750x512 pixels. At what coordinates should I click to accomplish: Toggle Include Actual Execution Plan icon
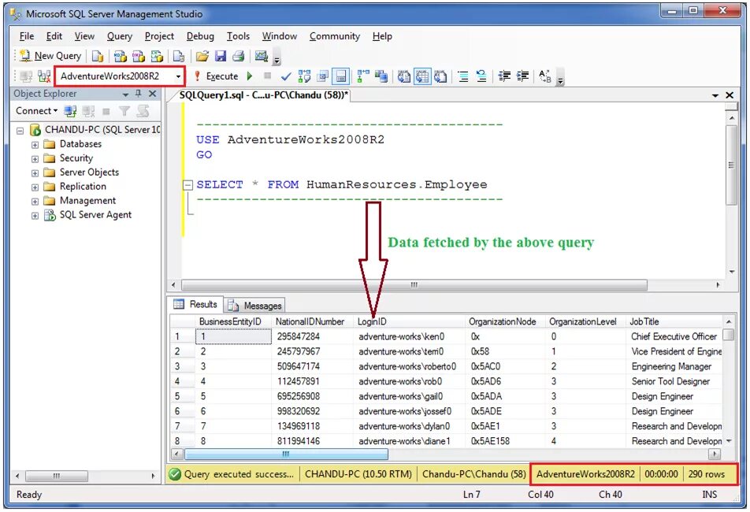[363, 76]
